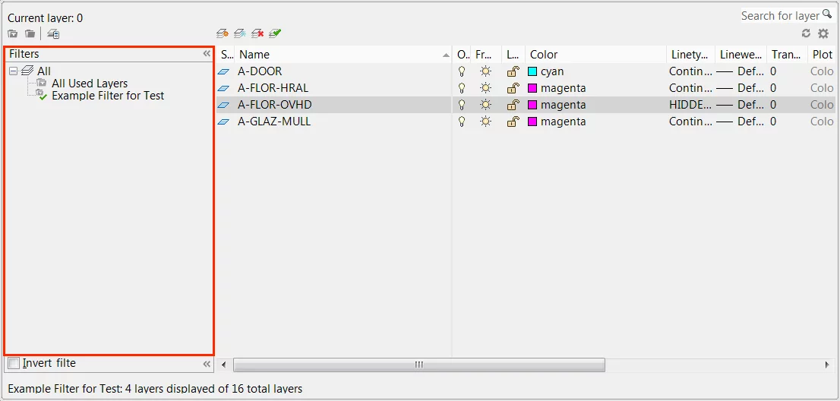
Task: Sort by Transparency column header
Action: point(786,55)
